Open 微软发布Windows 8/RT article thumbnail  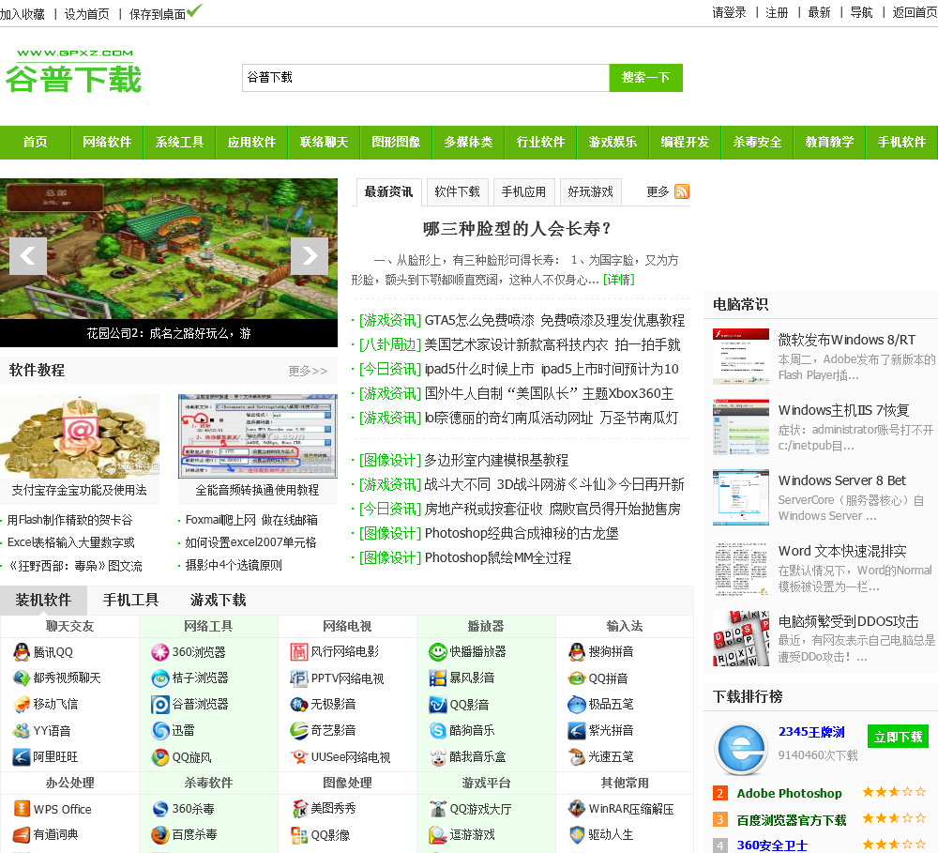[741, 357]
